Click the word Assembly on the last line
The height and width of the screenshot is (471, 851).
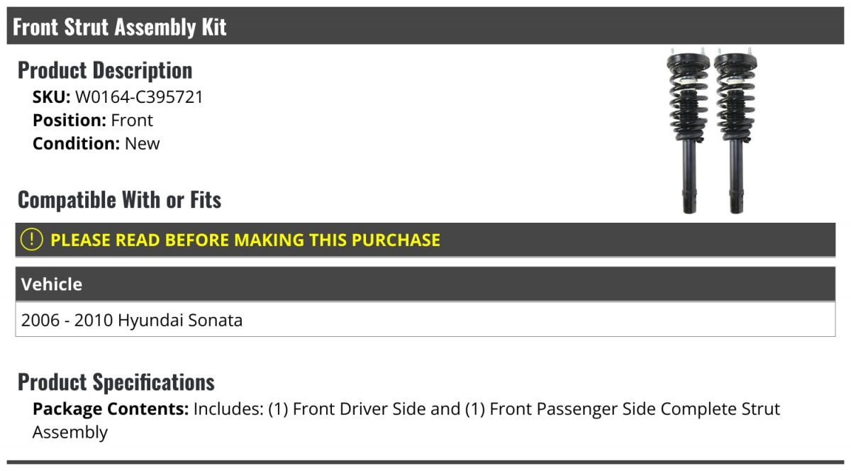coord(70,432)
